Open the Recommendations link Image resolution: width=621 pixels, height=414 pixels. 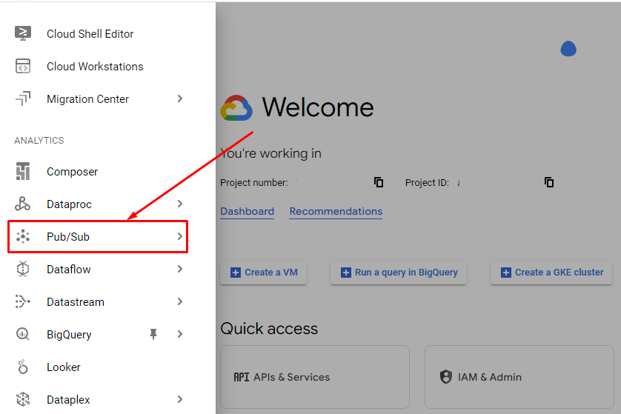tap(336, 211)
